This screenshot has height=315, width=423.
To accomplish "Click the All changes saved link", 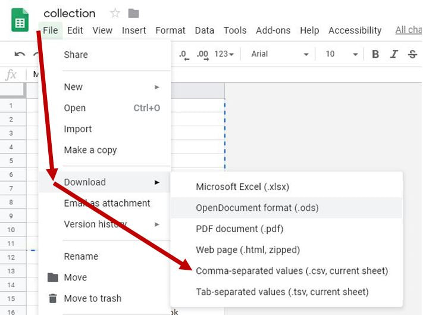I will coord(409,30).
